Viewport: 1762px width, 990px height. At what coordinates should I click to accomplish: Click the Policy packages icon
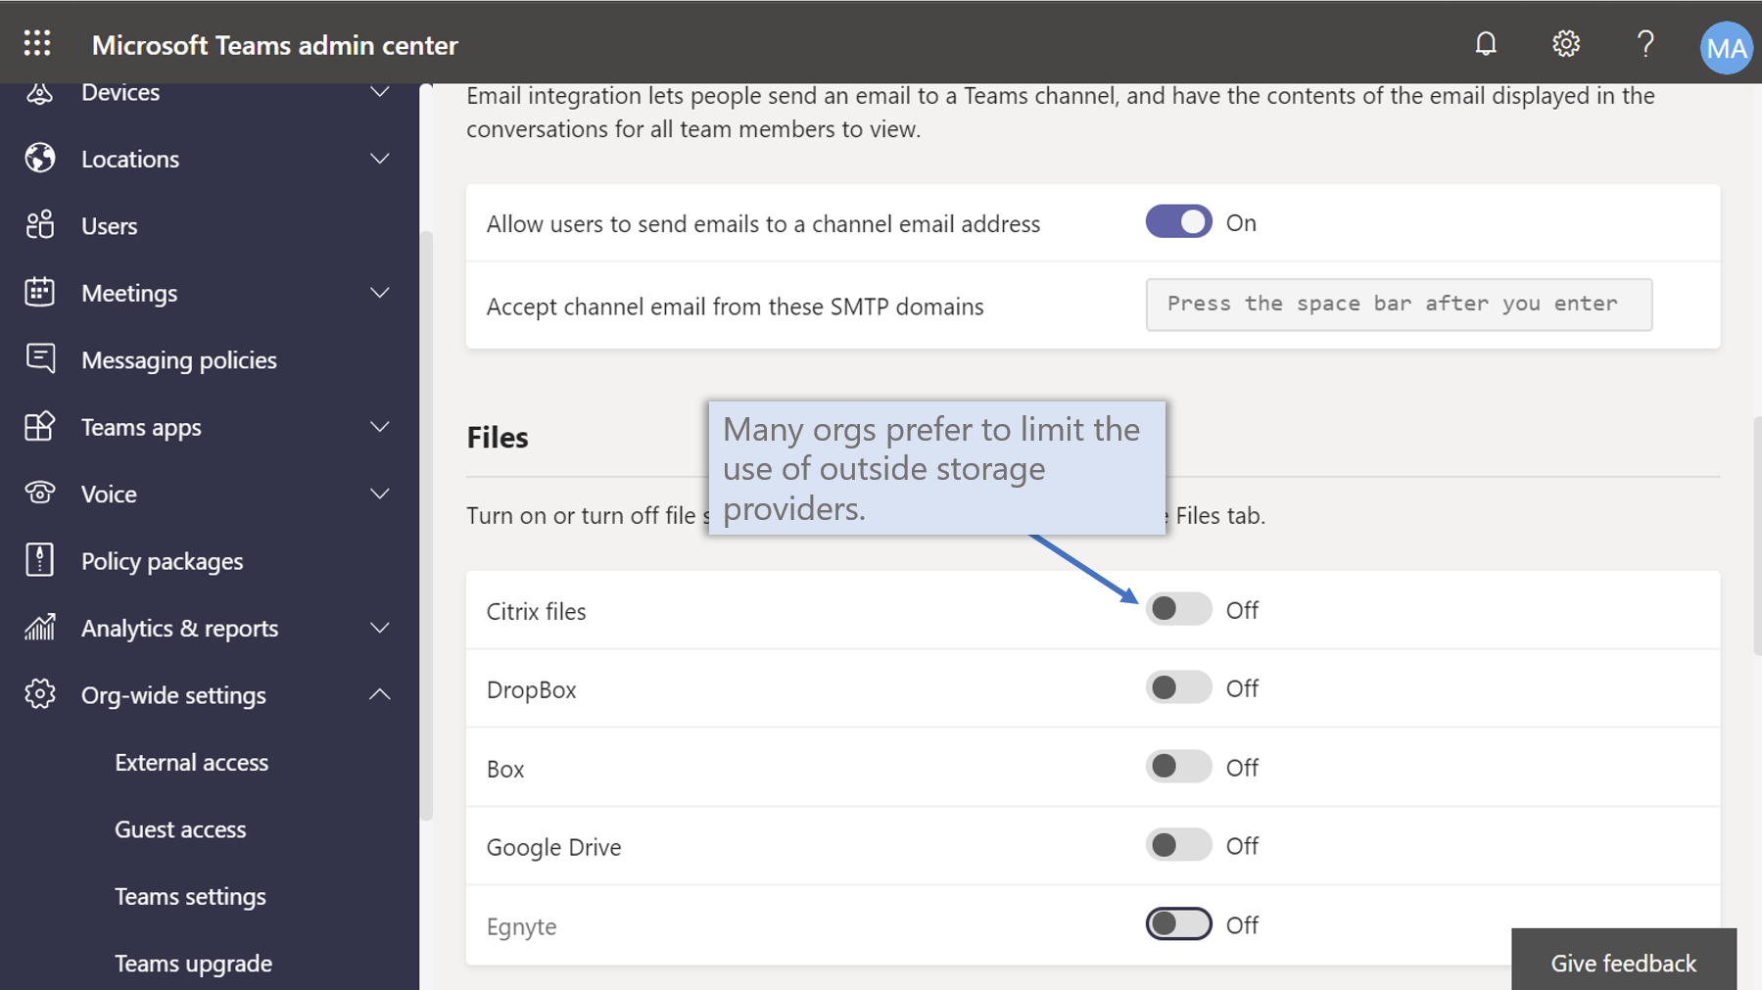[x=39, y=560]
